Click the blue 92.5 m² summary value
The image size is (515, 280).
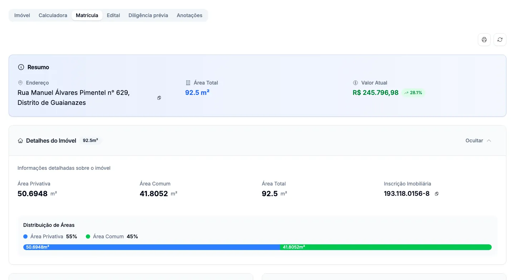197,93
